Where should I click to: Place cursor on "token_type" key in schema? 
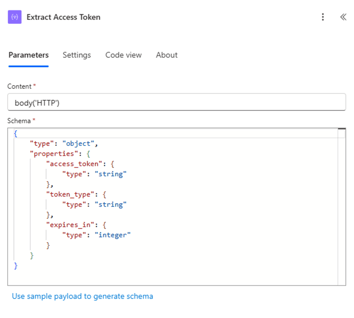[x=70, y=194]
